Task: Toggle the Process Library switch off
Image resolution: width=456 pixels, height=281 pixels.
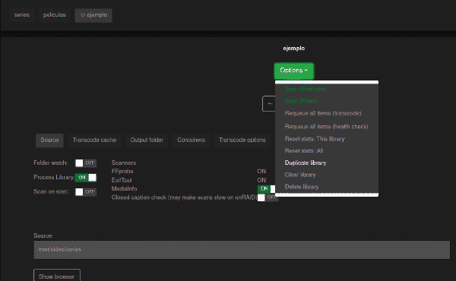Action: tap(85, 178)
